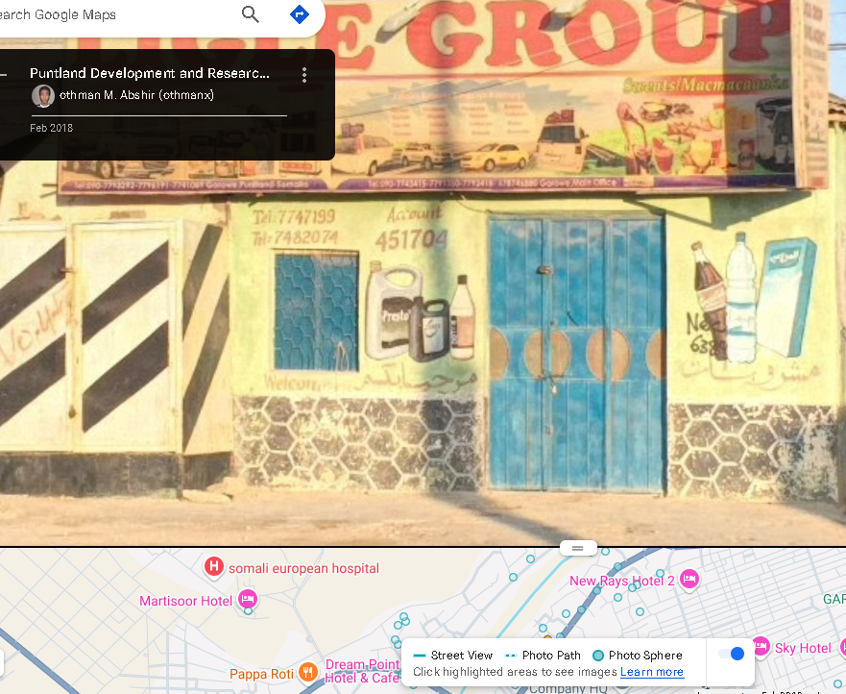Image resolution: width=846 pixels, height=694 pixels.
Task: Open directions with the blue arrow icon
Action: click(x=300, y=14)
